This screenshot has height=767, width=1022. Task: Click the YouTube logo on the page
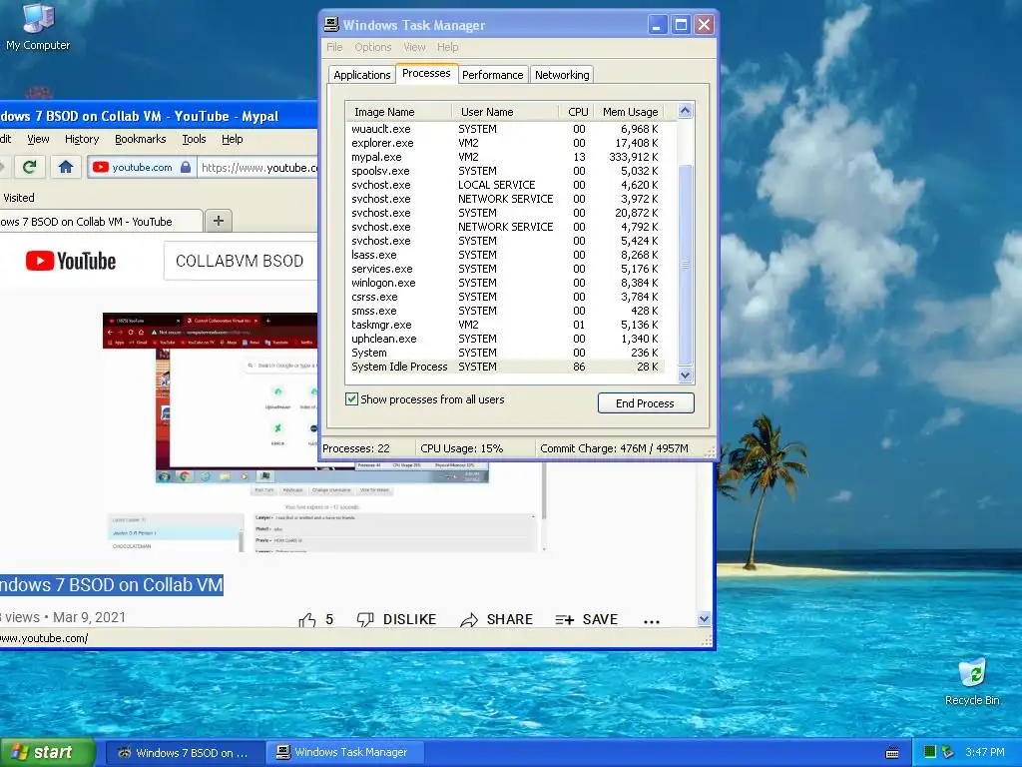pos(71,261)
